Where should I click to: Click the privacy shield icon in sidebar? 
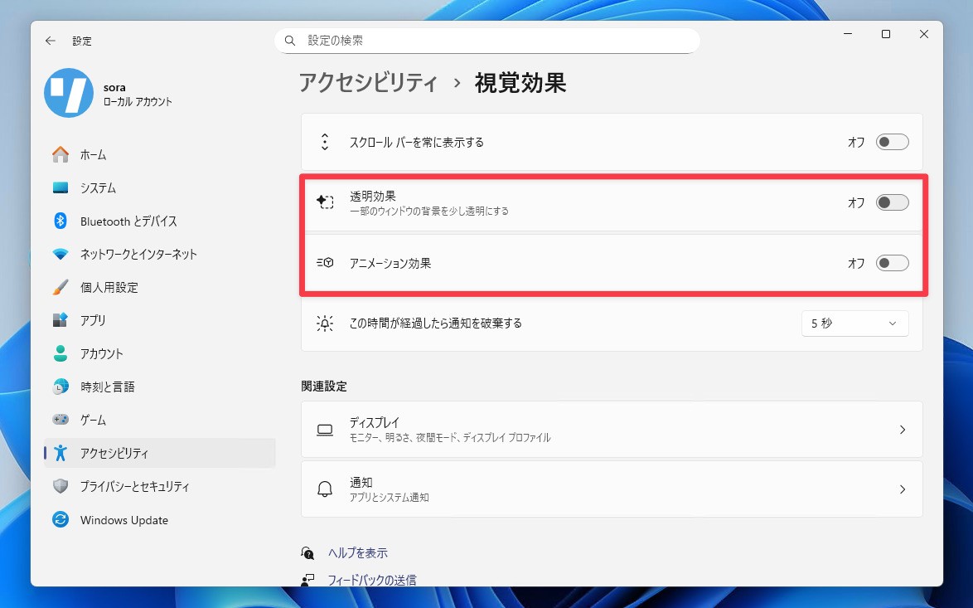61,487
